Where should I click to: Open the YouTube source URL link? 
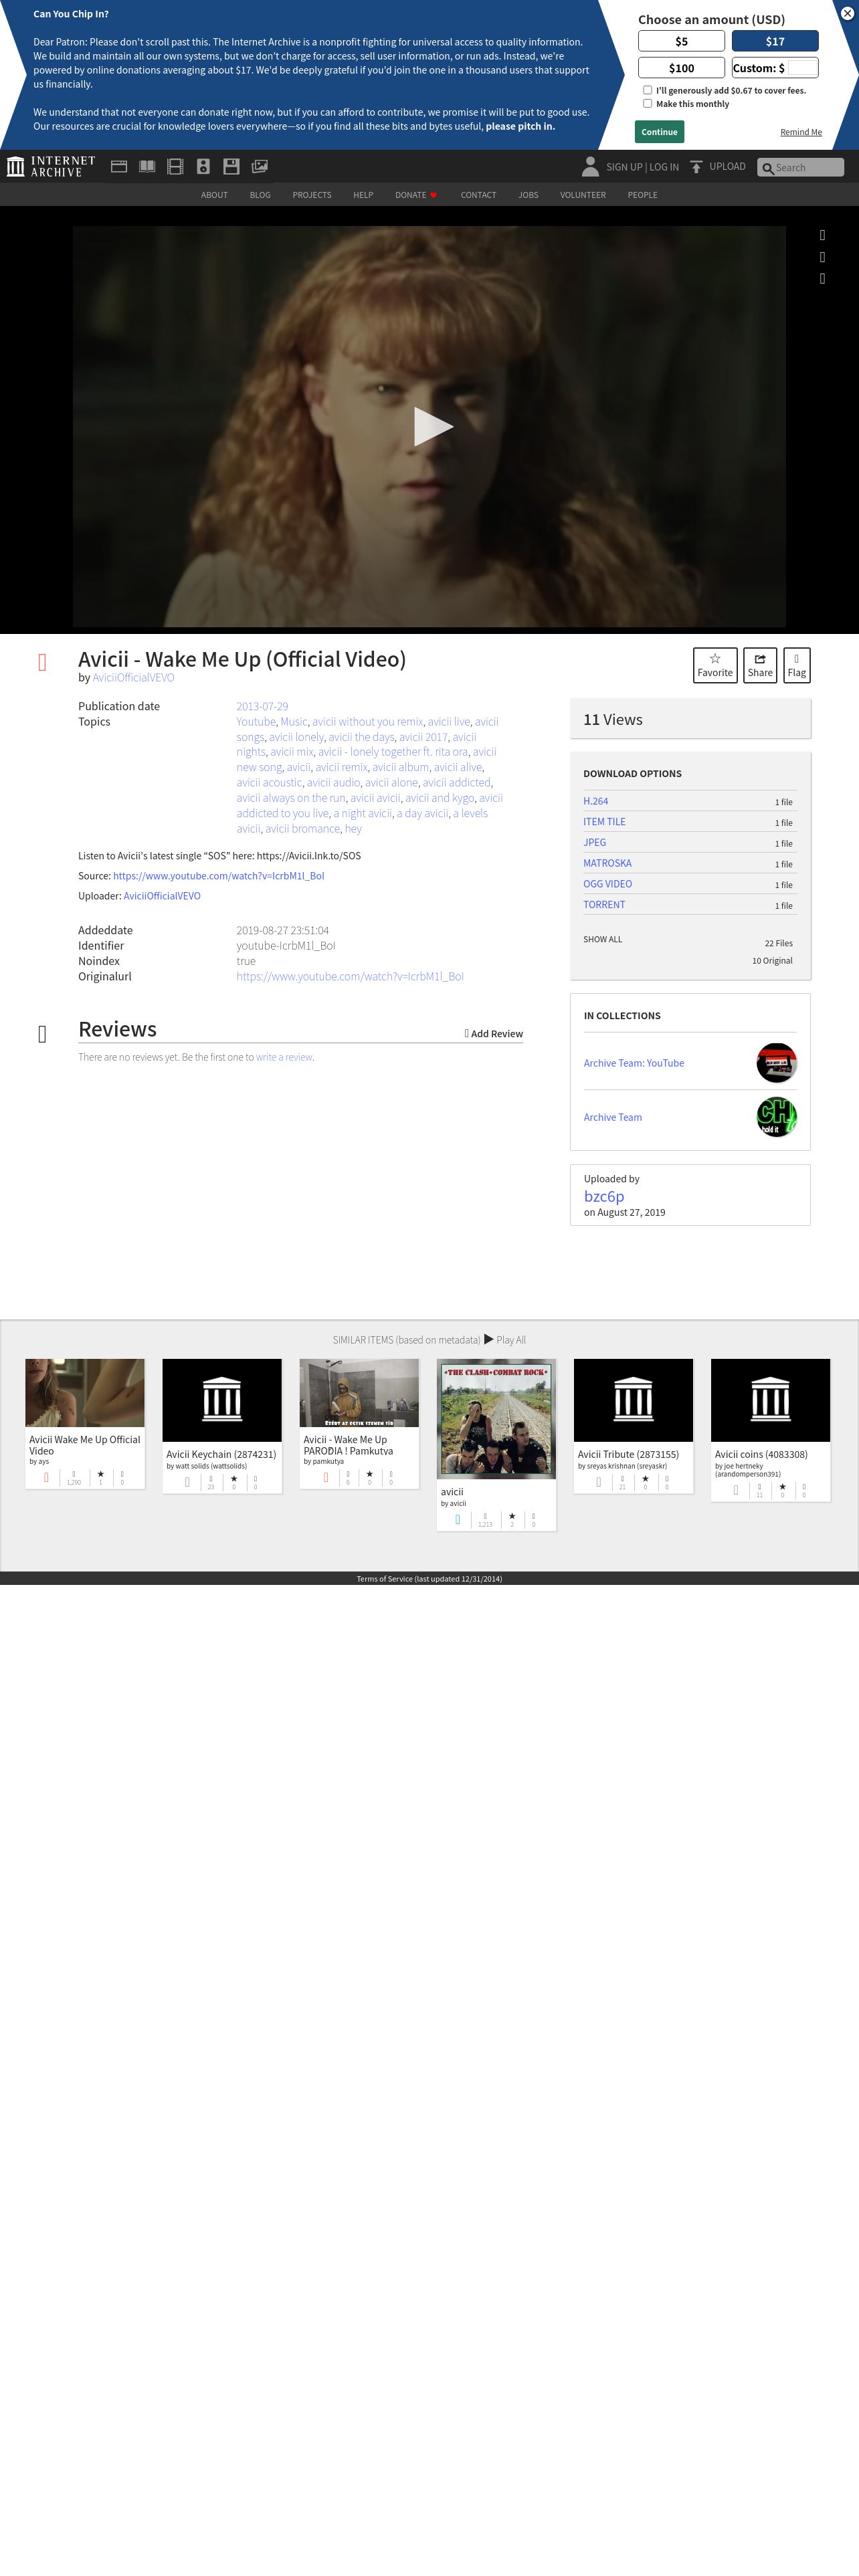(x=218, y=875)
